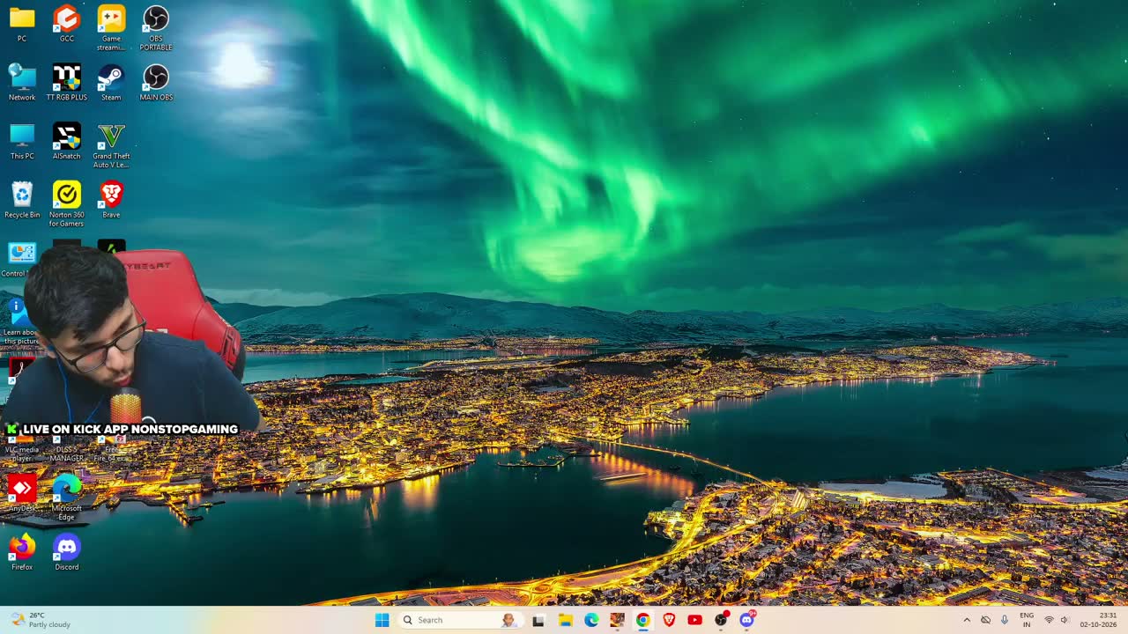The width and height of the screenshot is (1128, 634).
Task: Open YouTube app from the taskbar
Action: pos(695,620)
